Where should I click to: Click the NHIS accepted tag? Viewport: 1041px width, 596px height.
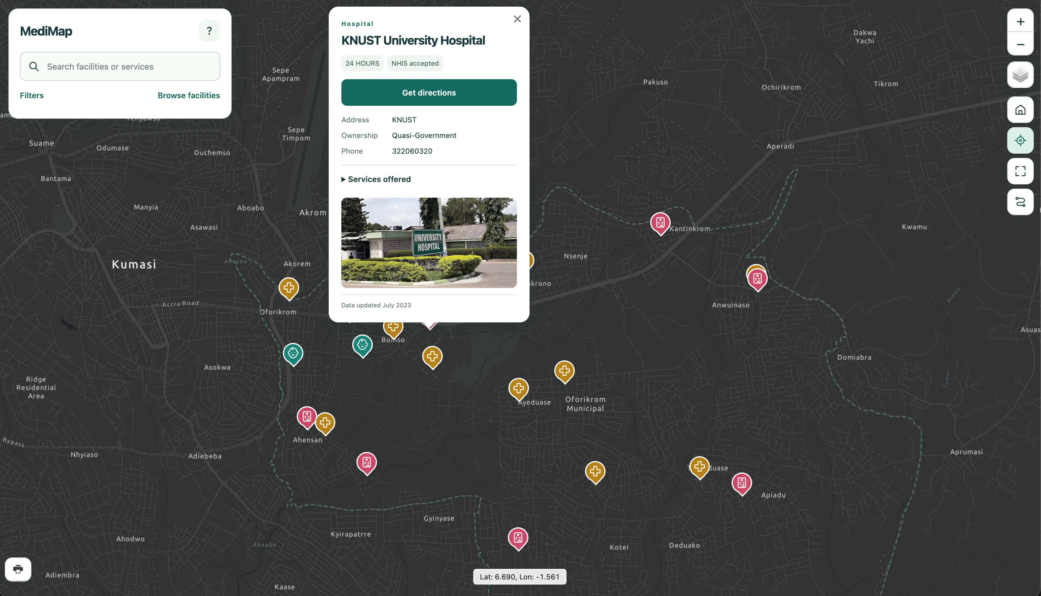[415, 64]
